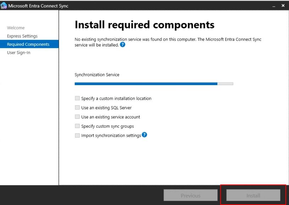289x205 pixels.
Task: Click the Previous button
Action: tap(190, 195)
